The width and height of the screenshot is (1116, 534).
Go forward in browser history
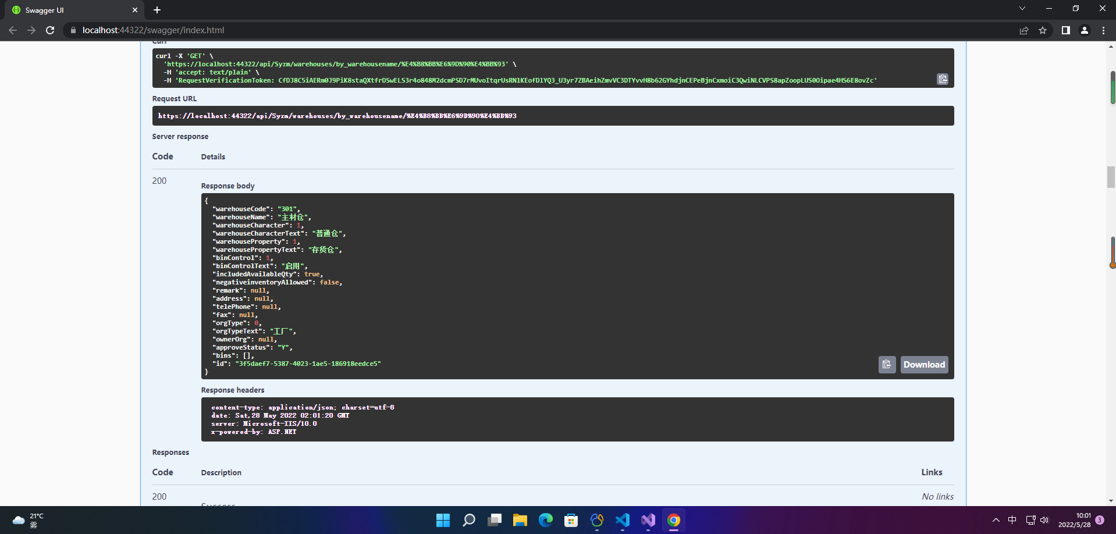pos(31,30)
